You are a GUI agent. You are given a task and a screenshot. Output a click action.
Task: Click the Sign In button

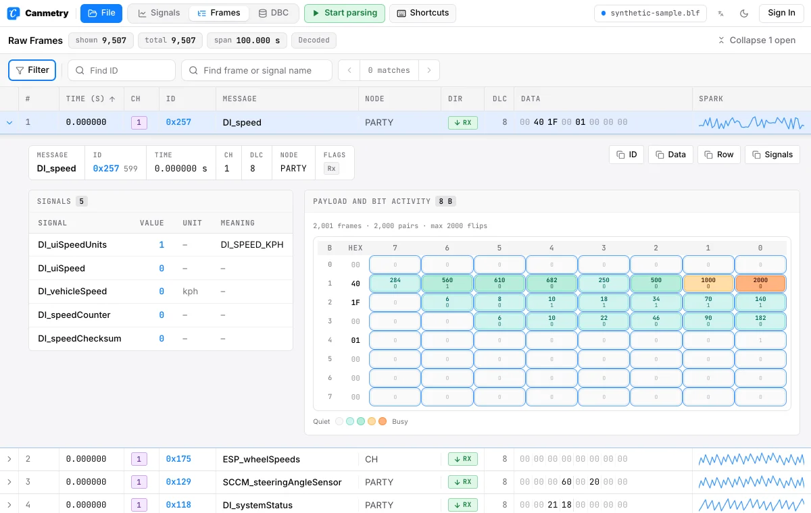781,13
